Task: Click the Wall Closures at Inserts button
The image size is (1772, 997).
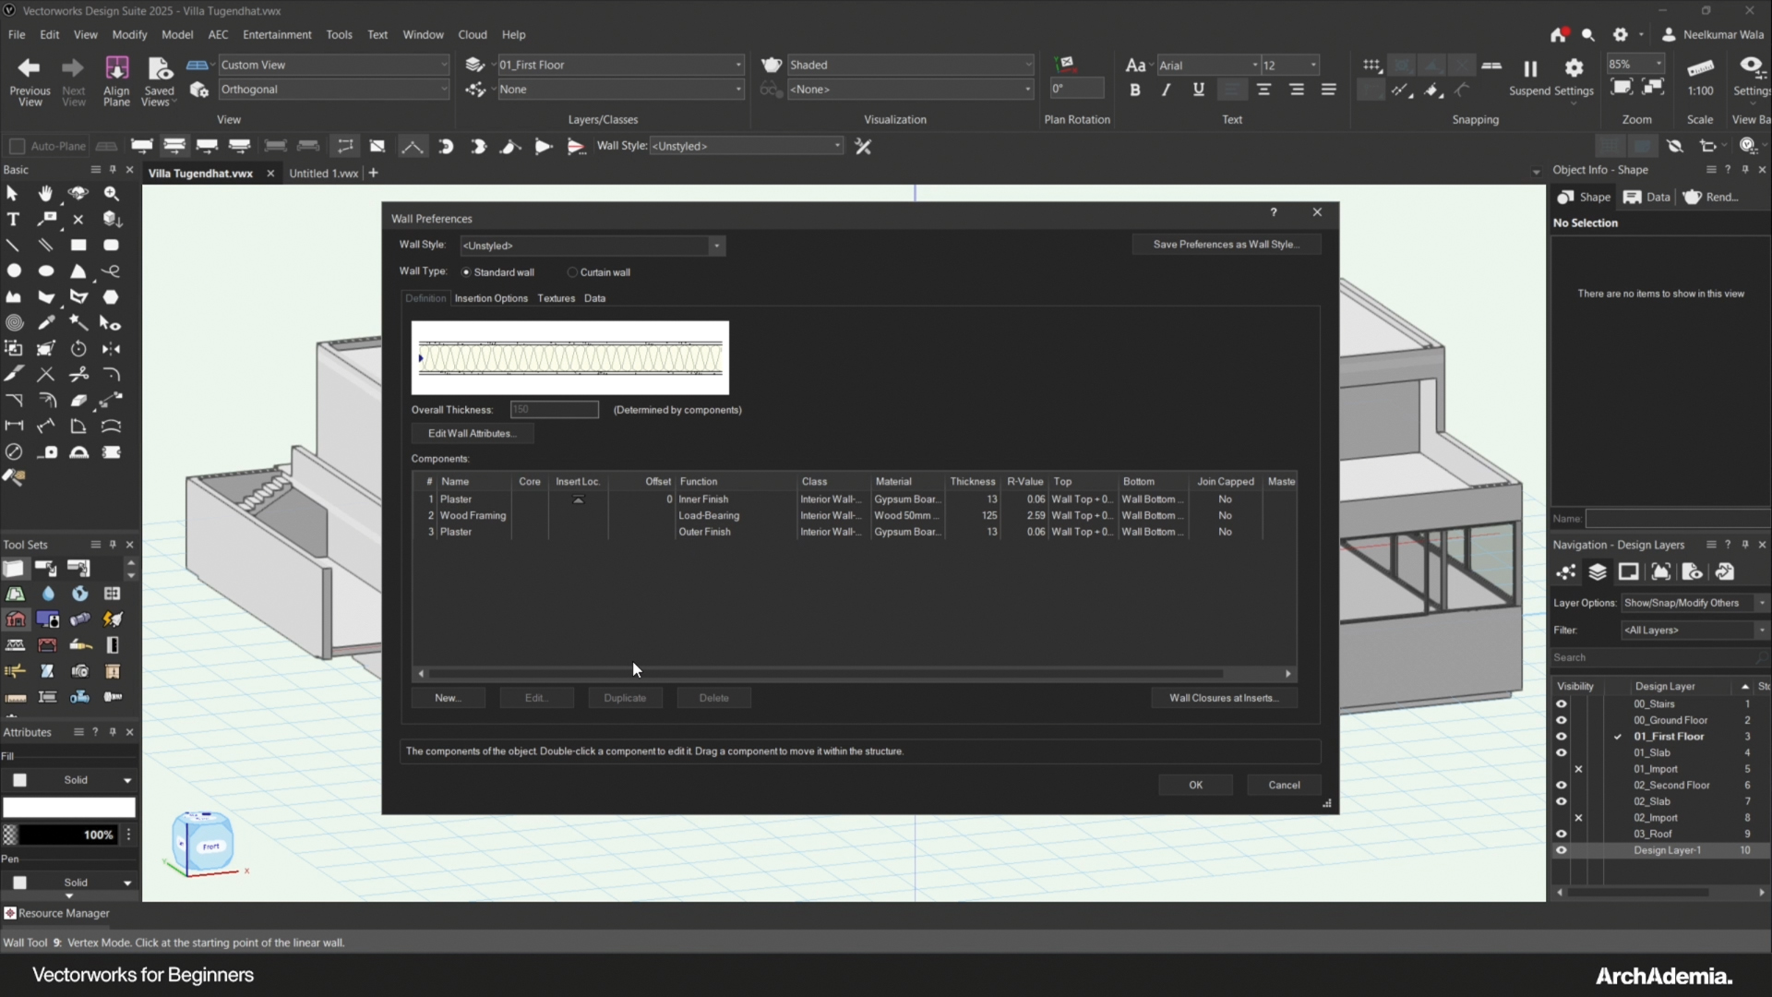Action: pyautogui.click(x=1223, y=699)
